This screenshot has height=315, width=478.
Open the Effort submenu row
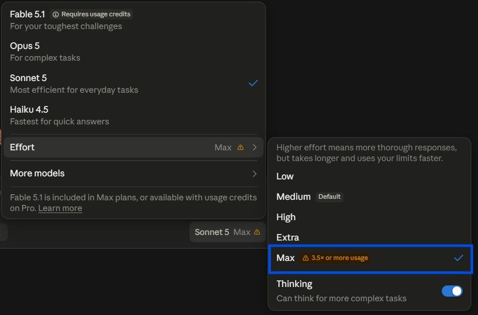point(133,147)
